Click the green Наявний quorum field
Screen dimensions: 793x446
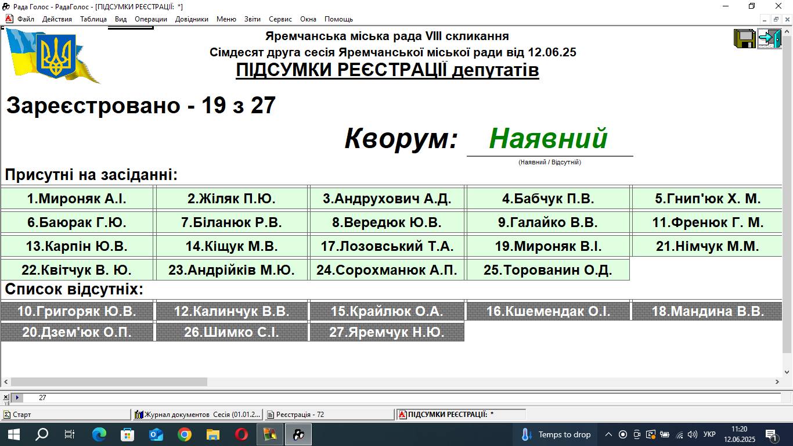[x=549, y=139]
